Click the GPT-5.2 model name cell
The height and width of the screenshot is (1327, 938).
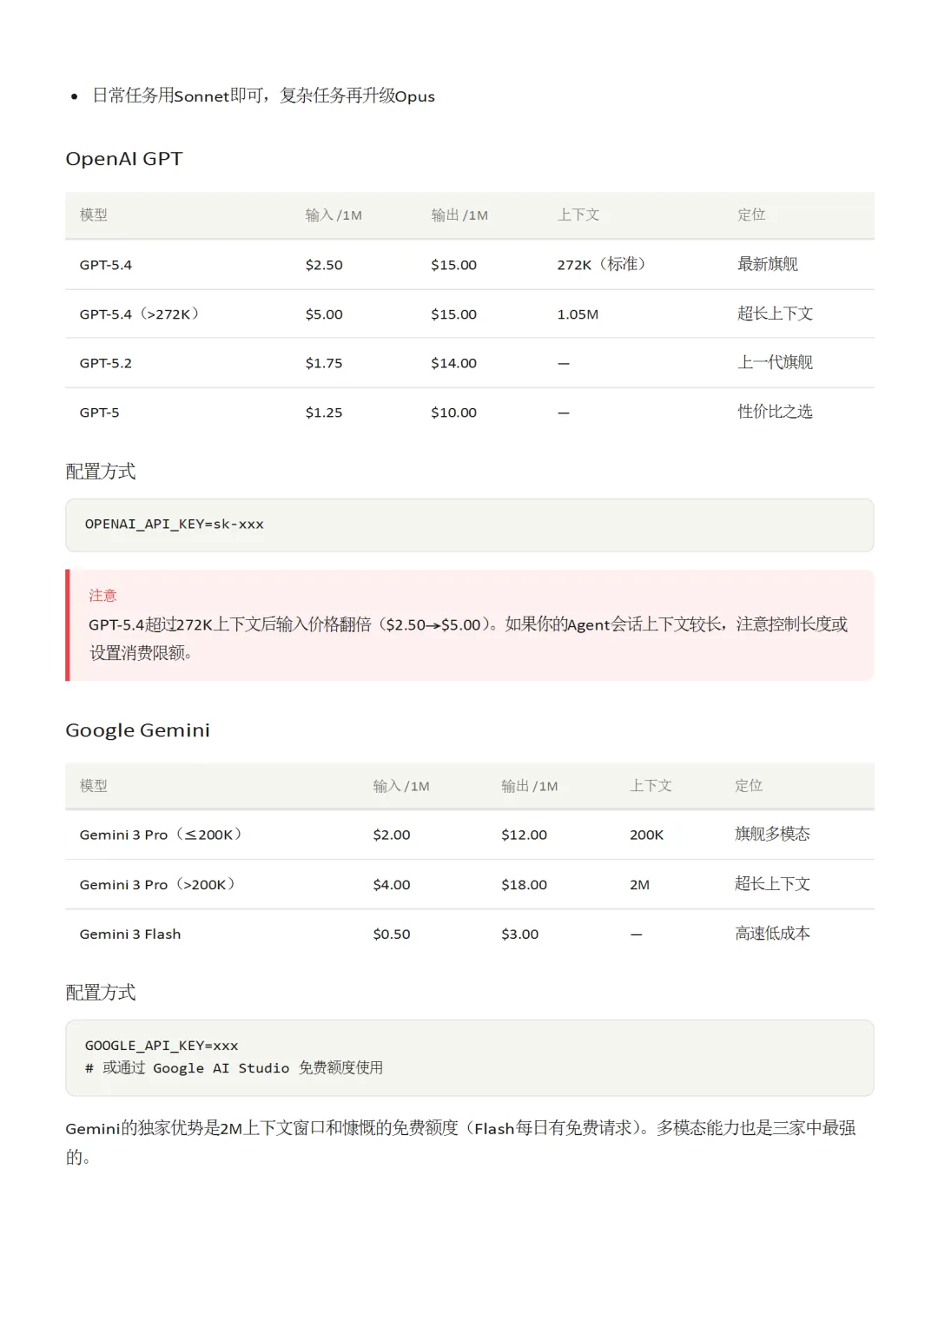(x=106, y=363)
